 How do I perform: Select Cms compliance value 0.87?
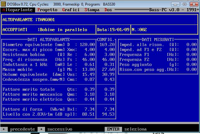coord(90,80)
